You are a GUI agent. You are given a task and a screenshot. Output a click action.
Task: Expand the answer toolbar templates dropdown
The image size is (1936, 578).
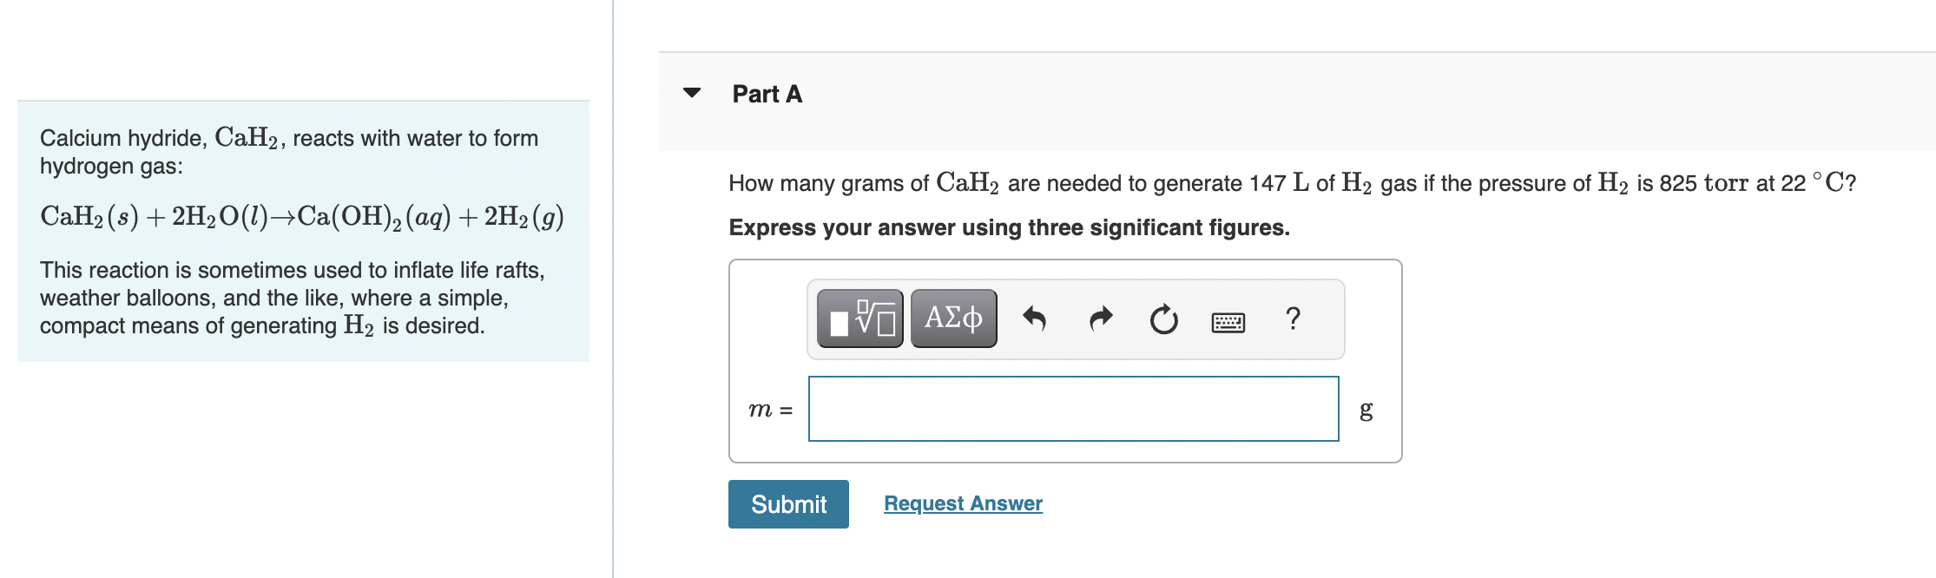point(859,319)
